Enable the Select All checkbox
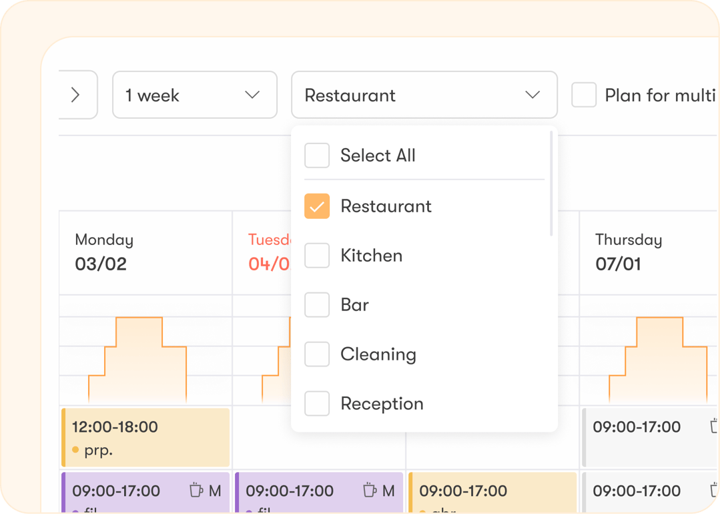Screen dimensions: 720x514 [x=317, y=155]
